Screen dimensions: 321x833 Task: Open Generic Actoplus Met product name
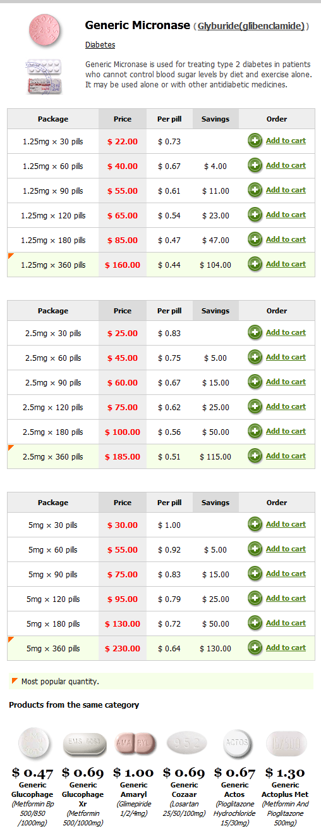pyautogui.click(x=285, y=789)
